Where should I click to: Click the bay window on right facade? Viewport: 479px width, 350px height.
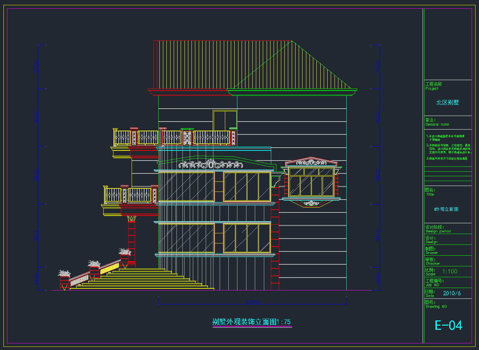311,182
